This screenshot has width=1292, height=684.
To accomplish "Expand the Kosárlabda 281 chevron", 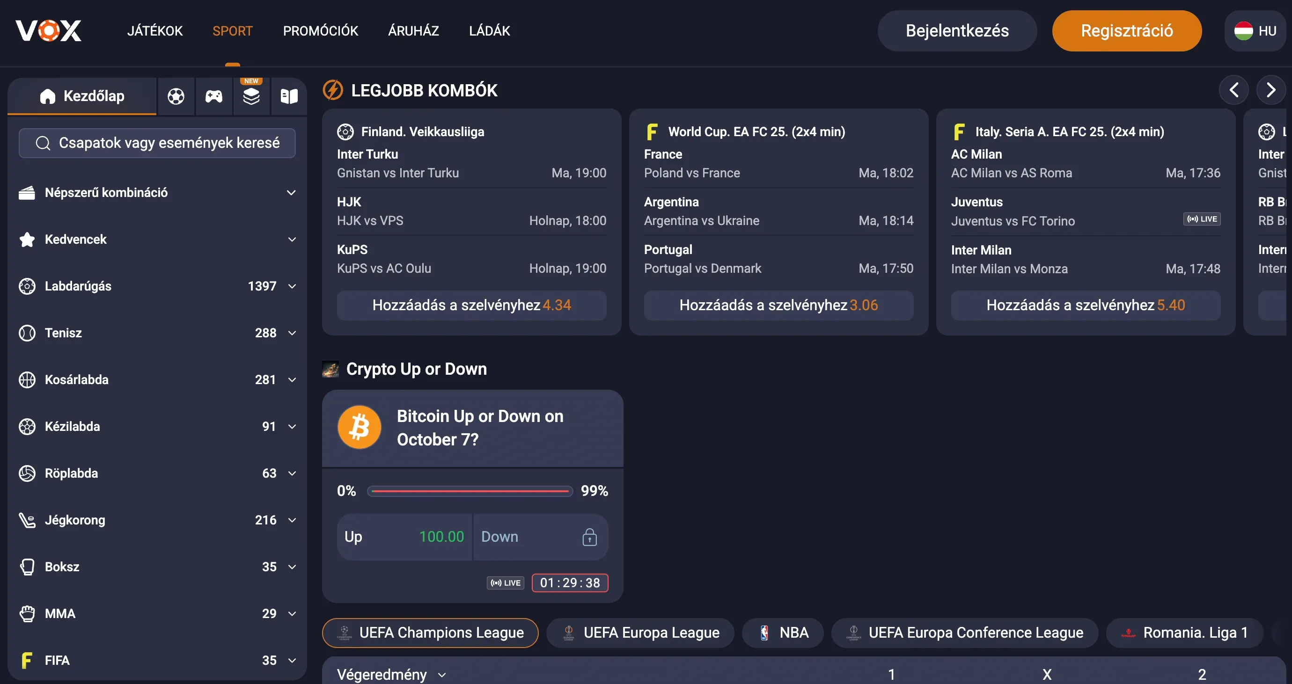I will coord(291,380).
